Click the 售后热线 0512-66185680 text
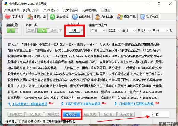 coord(146,92)
